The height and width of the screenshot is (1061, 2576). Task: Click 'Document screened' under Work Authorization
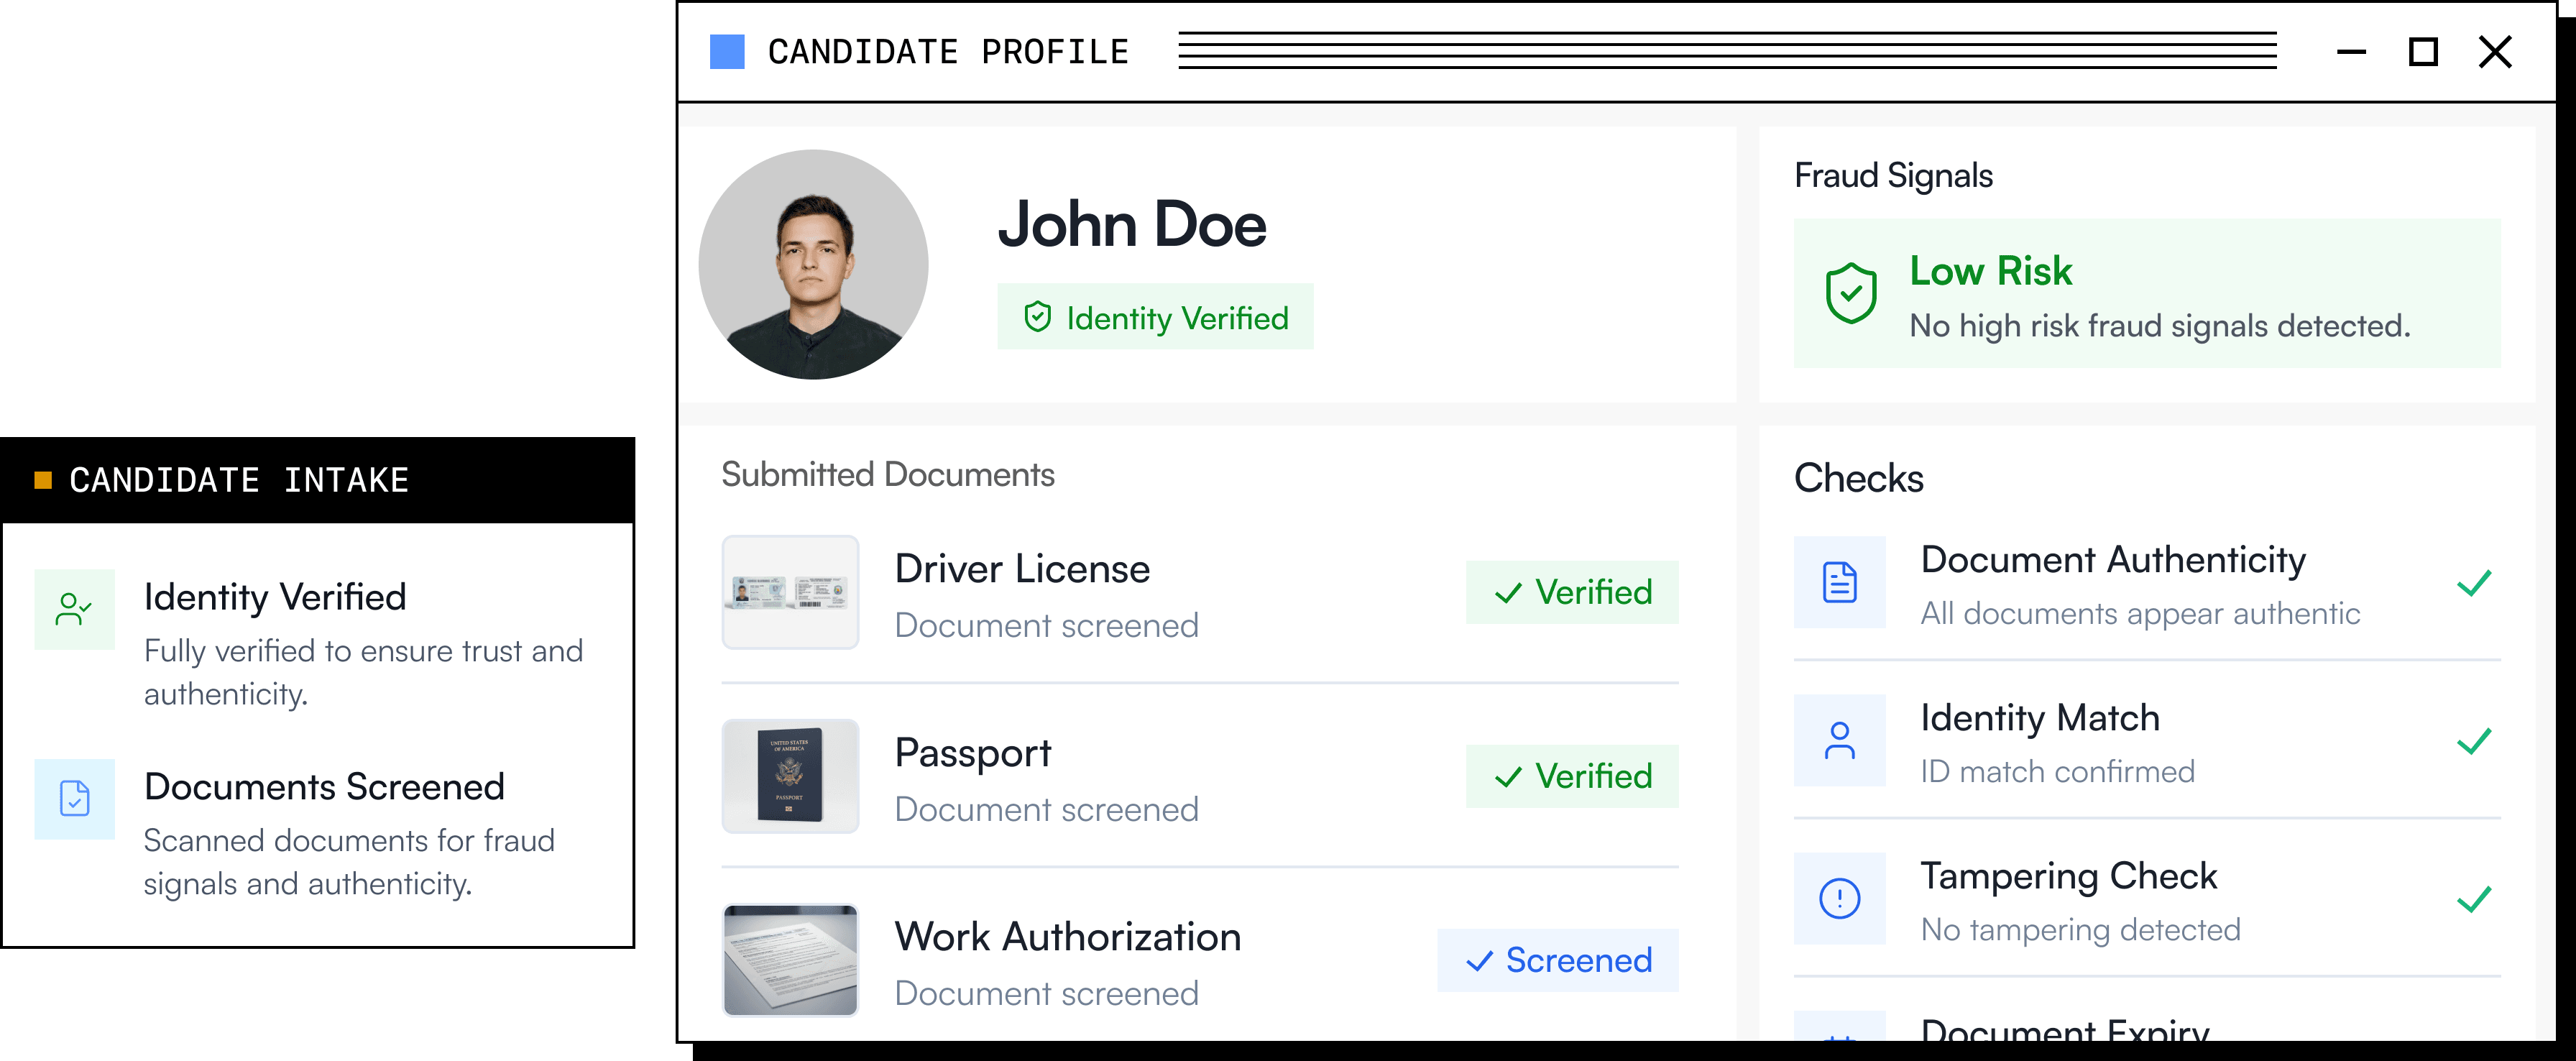tap(1046, 994)
